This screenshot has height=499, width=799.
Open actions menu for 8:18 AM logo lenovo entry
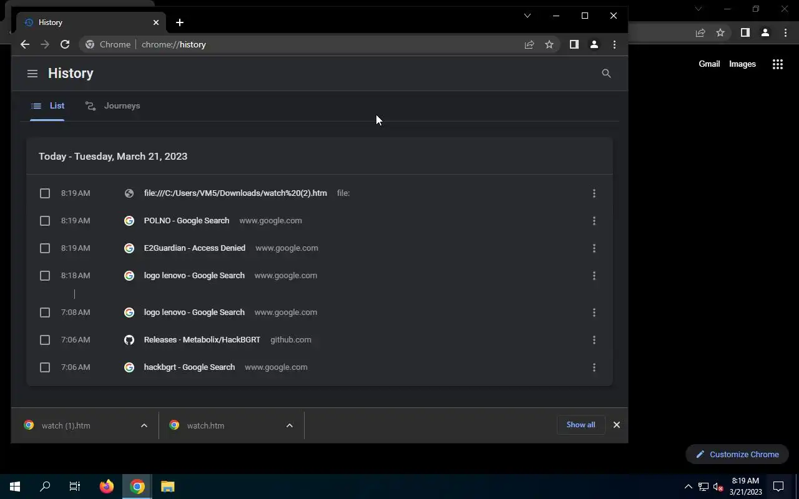[x=594, y=276]
